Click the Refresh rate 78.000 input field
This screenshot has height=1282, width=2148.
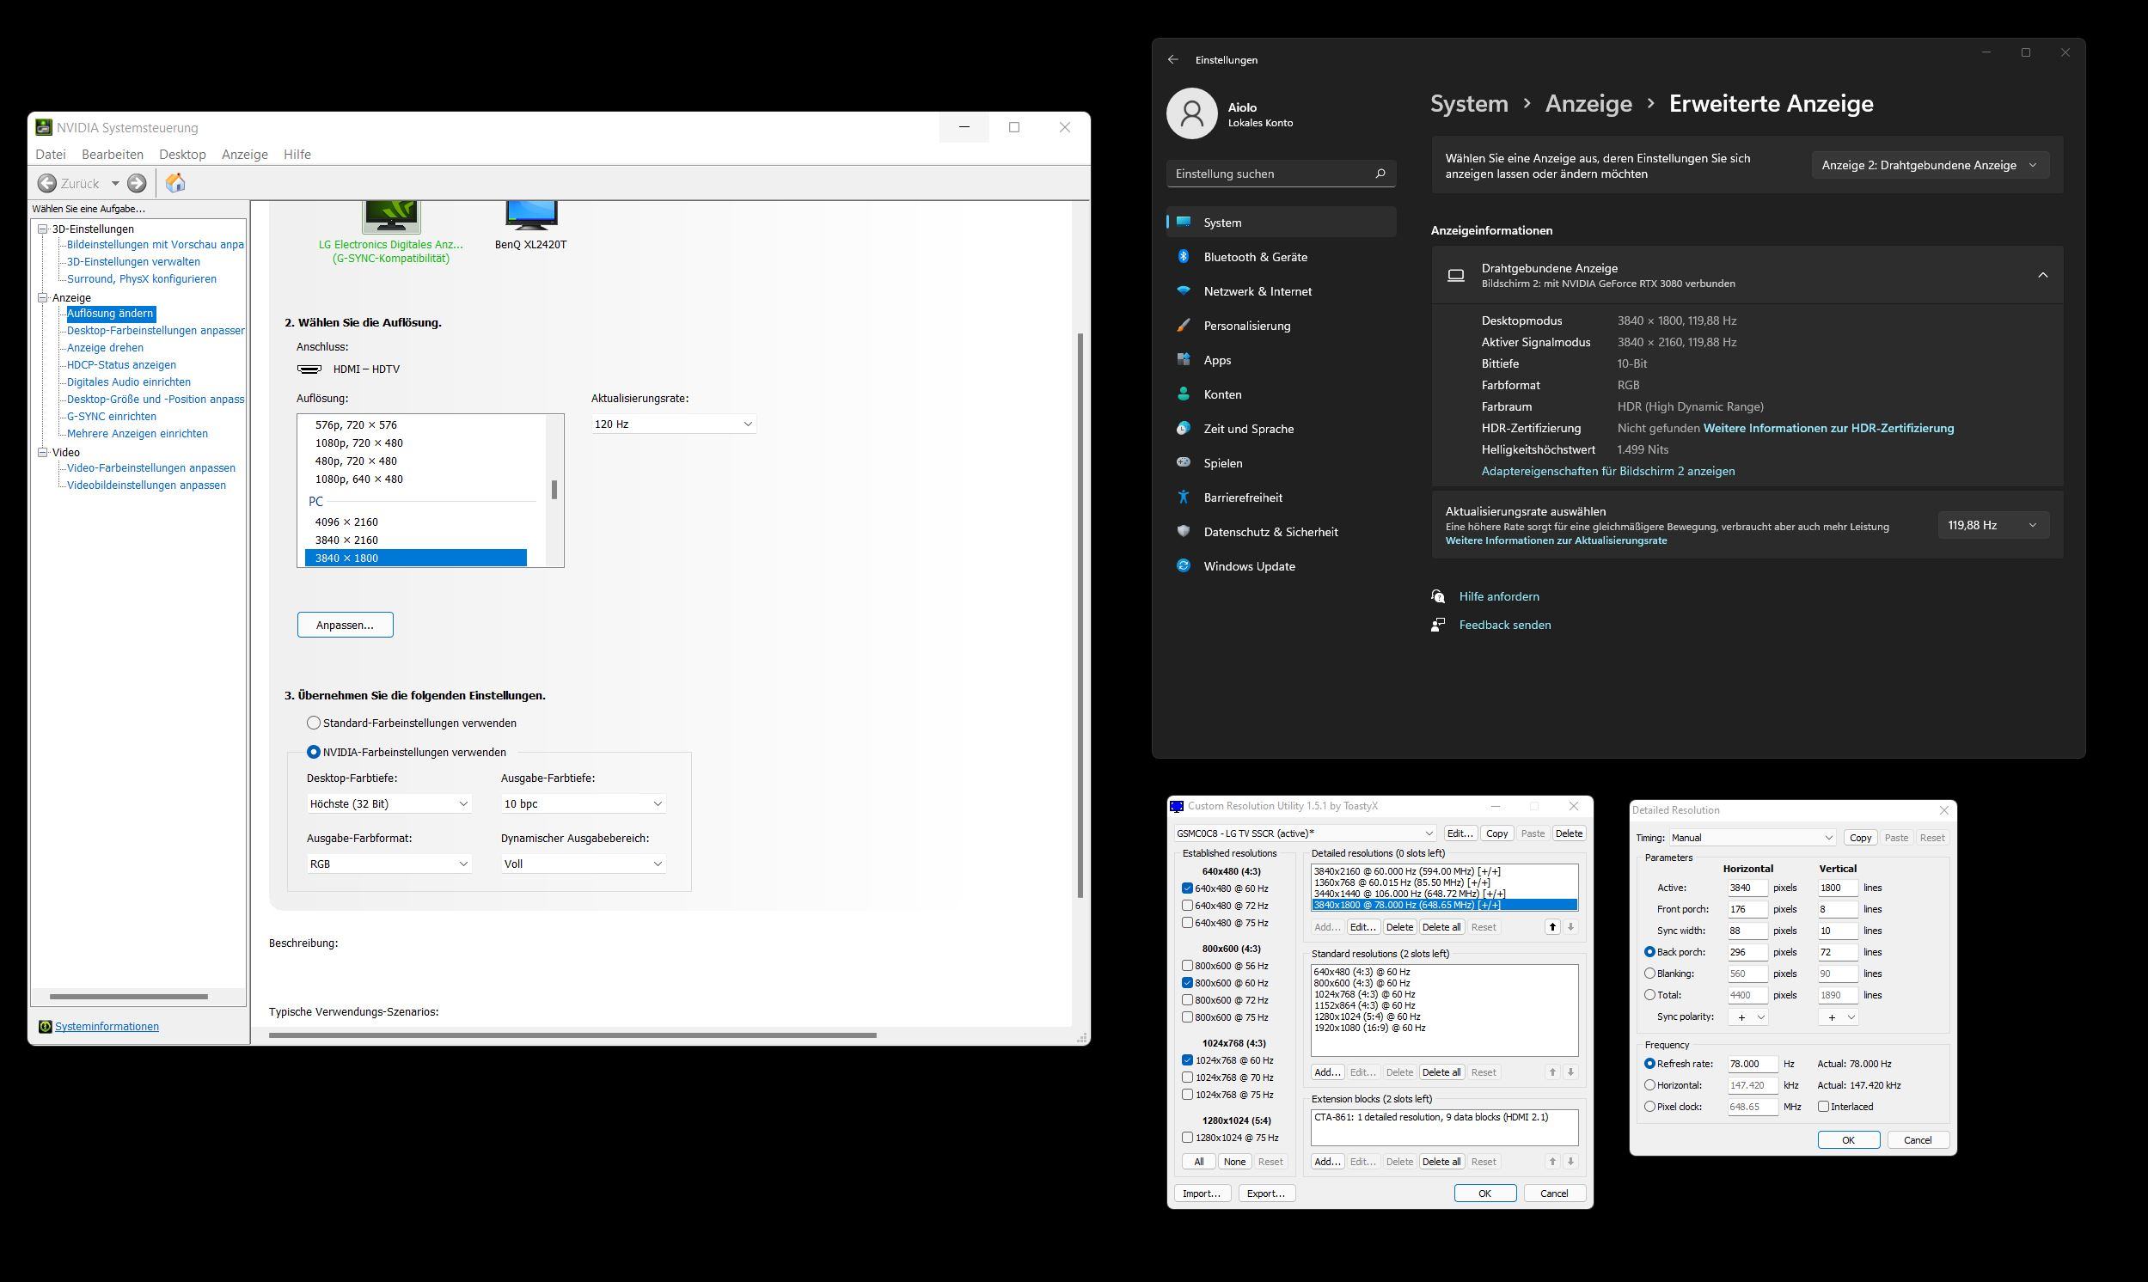coord(1753,1064)
